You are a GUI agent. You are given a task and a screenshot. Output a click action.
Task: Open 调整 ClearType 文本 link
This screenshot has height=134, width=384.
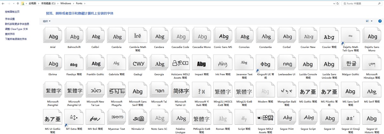coord(16,29)
